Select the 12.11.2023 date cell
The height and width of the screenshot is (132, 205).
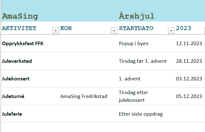pos(189,44)
